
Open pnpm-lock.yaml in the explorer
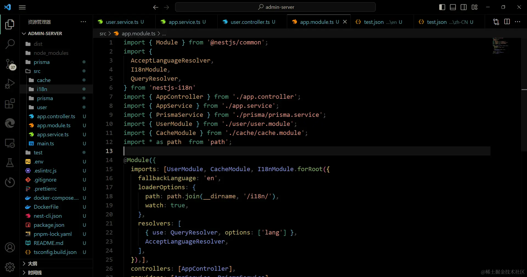click(56, 234)
